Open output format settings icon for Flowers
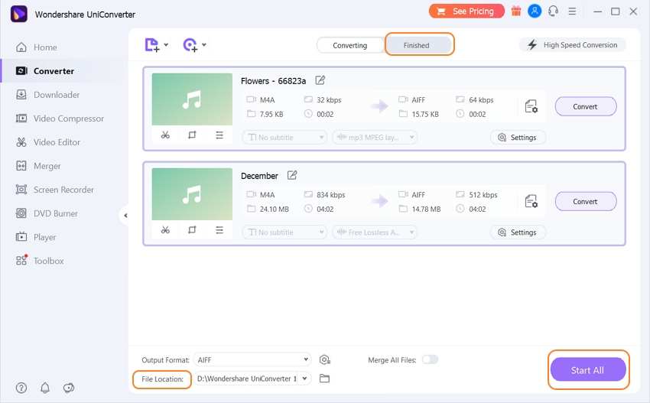The image size is (650, 403). [531, 106]
